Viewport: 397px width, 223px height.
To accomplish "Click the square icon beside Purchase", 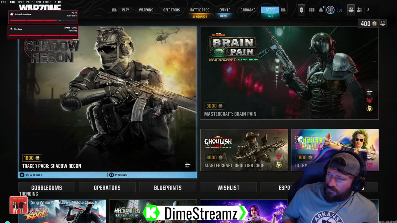I will 111,175.
